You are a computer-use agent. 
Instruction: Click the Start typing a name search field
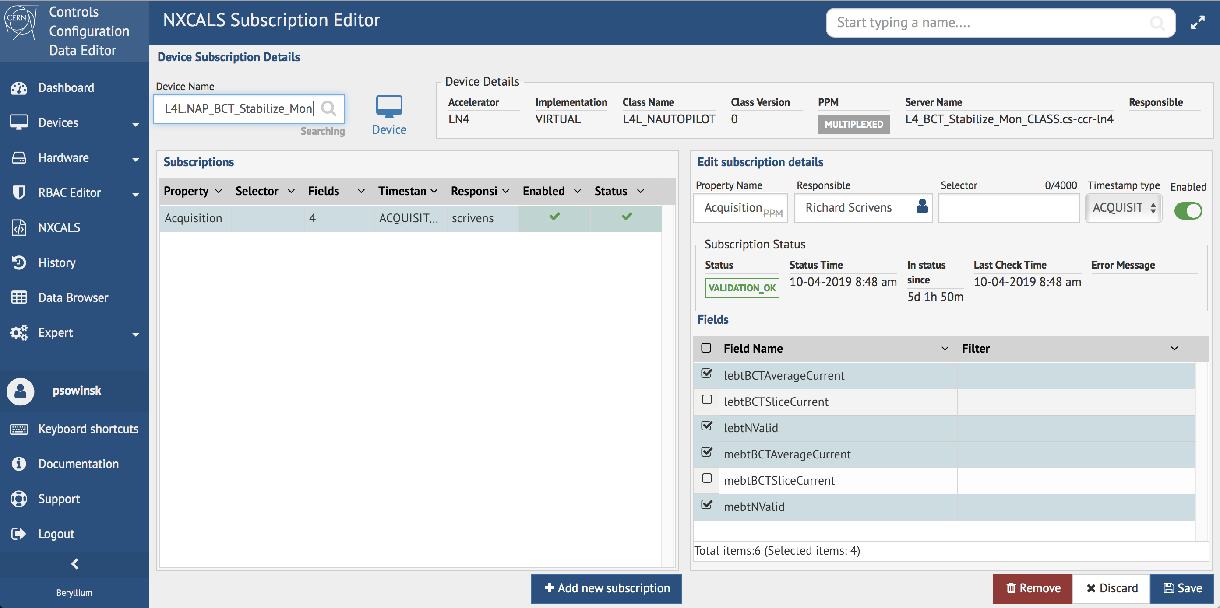click(x=994, y=22)
